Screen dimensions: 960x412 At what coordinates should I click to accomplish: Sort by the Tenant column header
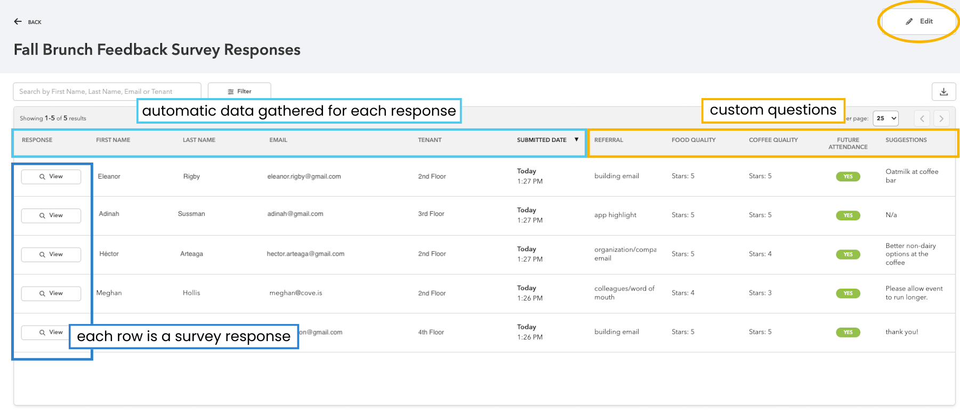point(430,140)
